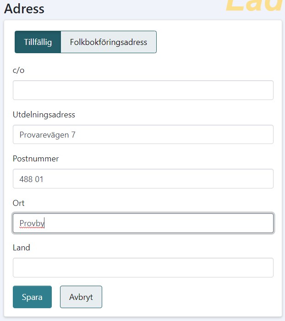This screenshot has width=285, height=321.
Task: Click the Ort label above the field
Action: (x=19, y=203)
